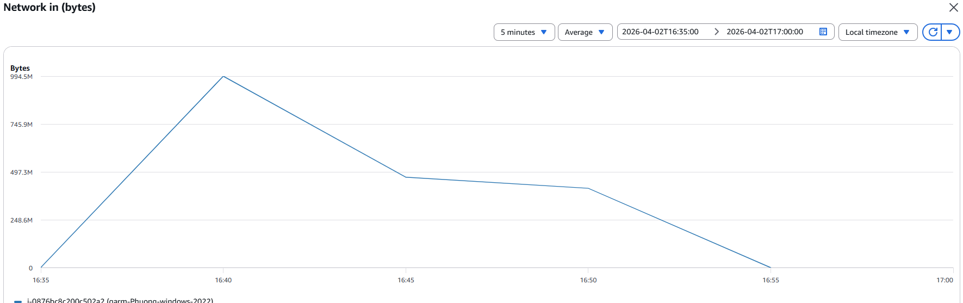
Task: Open the refresh options arrow menu
Action: 949,32
